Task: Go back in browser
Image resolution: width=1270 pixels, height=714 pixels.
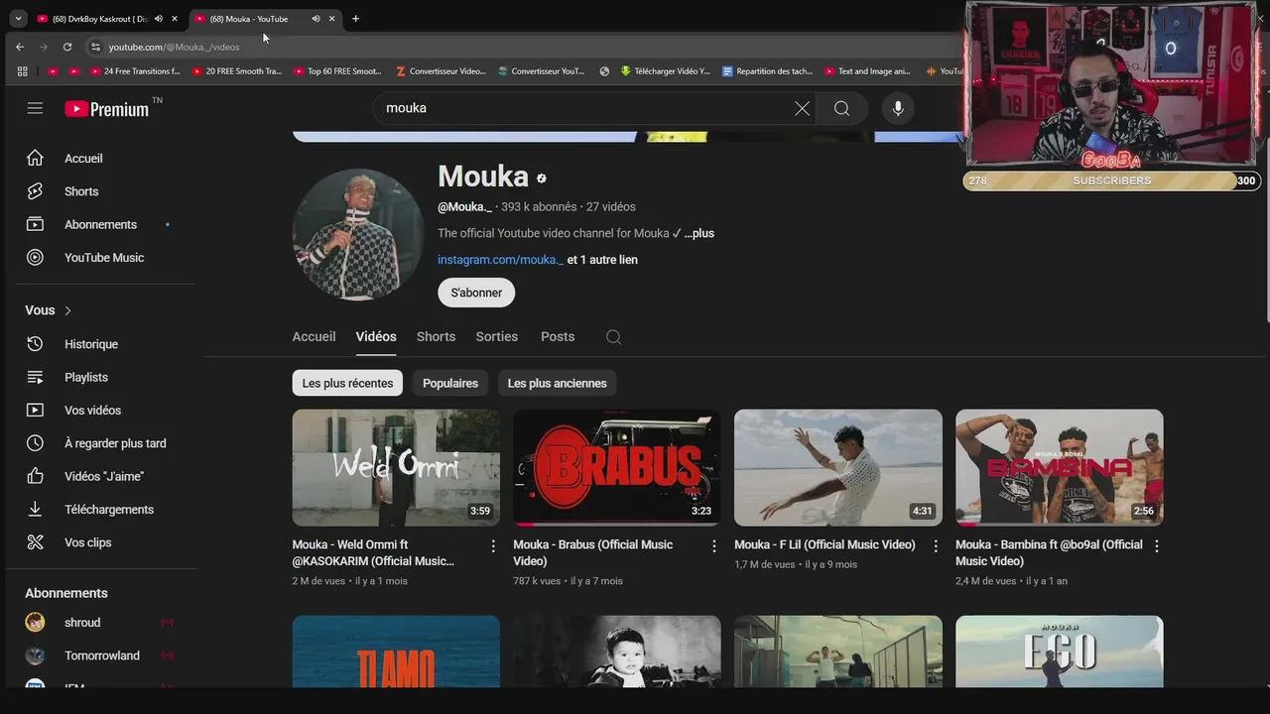Action: pos(20,47)
